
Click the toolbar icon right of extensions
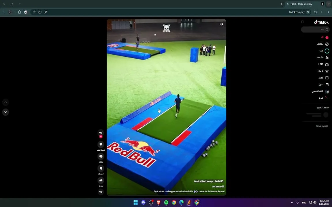tap(26, 12)
